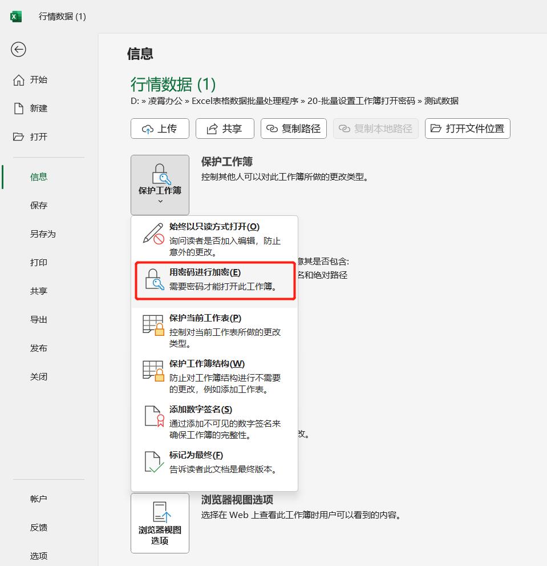Open the 共享 sharing page
This screenshot has width=547, height=566.
coord(38,291)
